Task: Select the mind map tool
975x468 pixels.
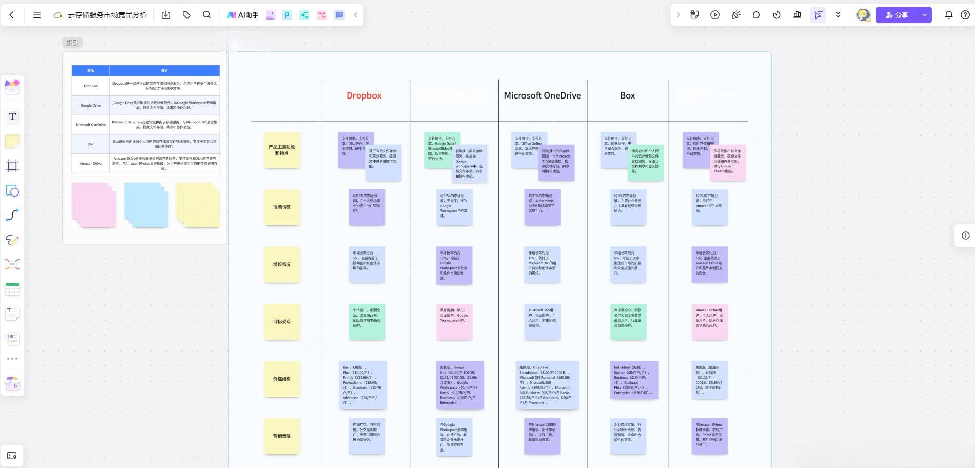Action: 12,264
